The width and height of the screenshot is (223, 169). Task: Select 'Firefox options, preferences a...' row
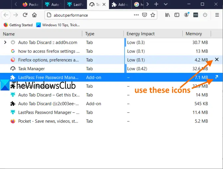pyautogui.click(x=111, y=60)
